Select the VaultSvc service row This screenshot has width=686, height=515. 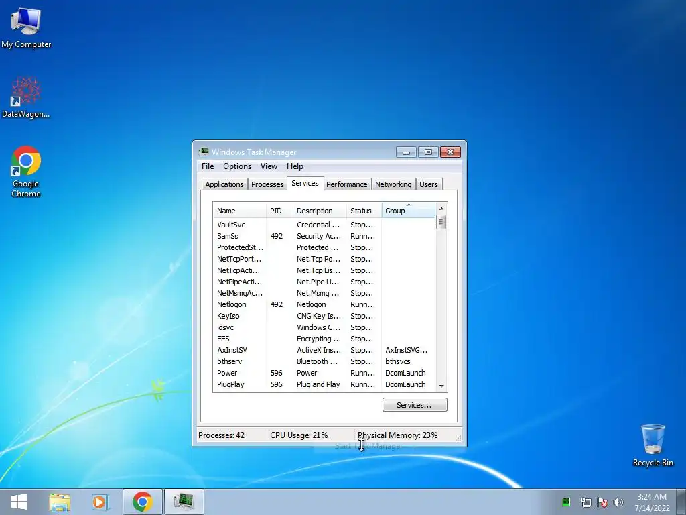click(324, 225)
